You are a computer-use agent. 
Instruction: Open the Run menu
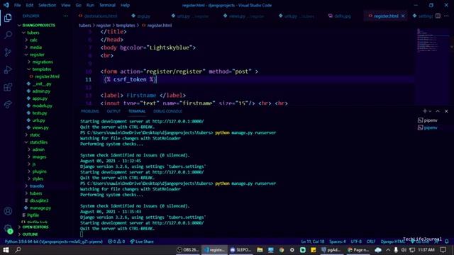(x=90, y=5)
